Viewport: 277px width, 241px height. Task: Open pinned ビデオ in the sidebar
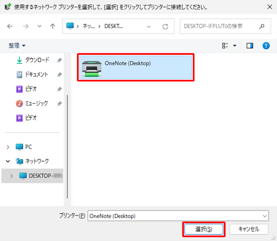coord(27,89)
